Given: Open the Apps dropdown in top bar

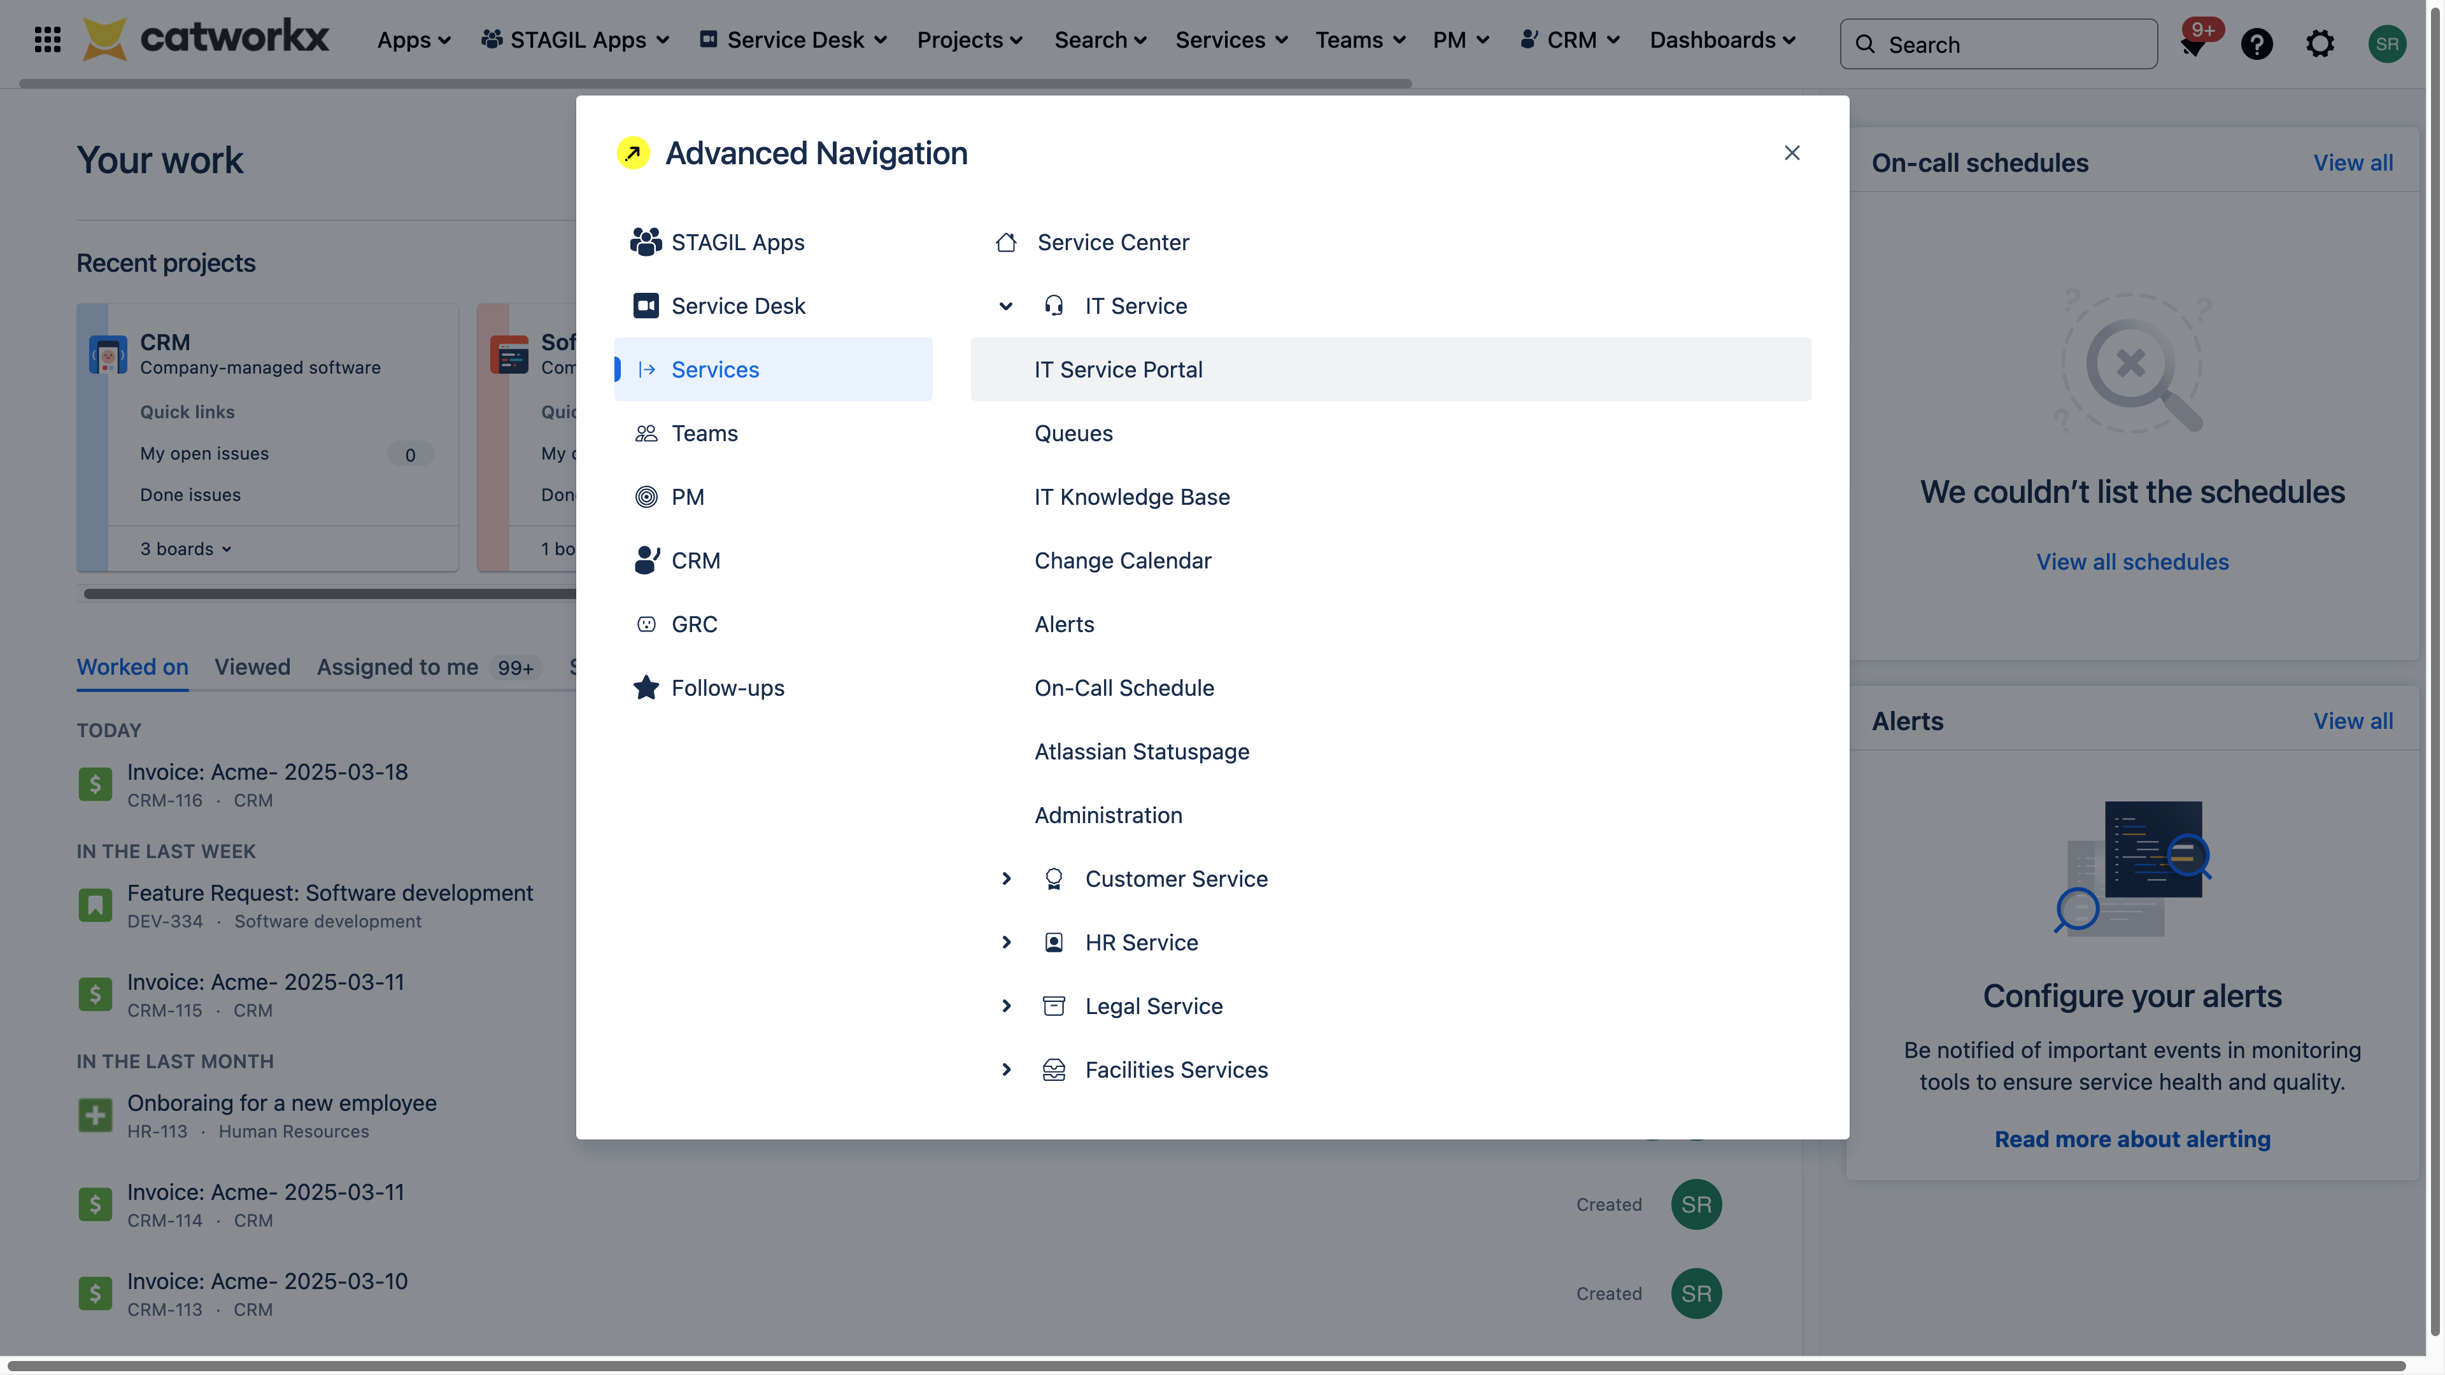Looking at the screenshot, I should point(414,40).
